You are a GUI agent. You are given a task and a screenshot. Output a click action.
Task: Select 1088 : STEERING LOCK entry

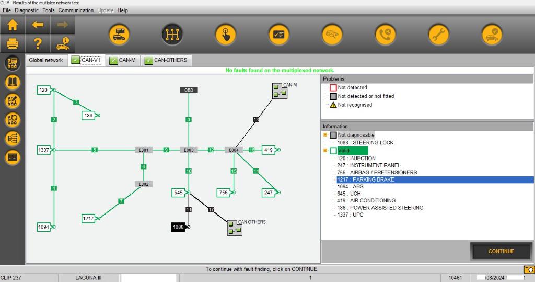tap(365, 142)
